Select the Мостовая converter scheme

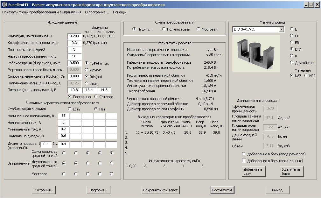(x=199, y=29)
